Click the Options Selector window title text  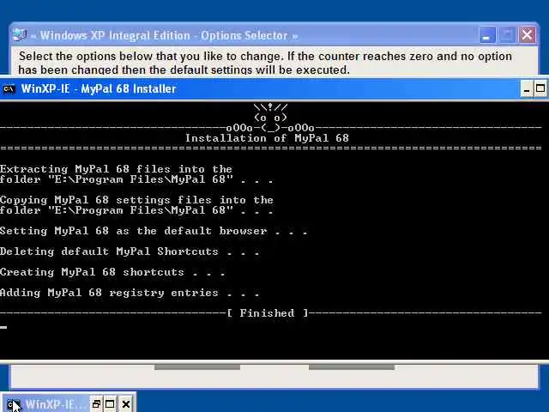[165, 35]
